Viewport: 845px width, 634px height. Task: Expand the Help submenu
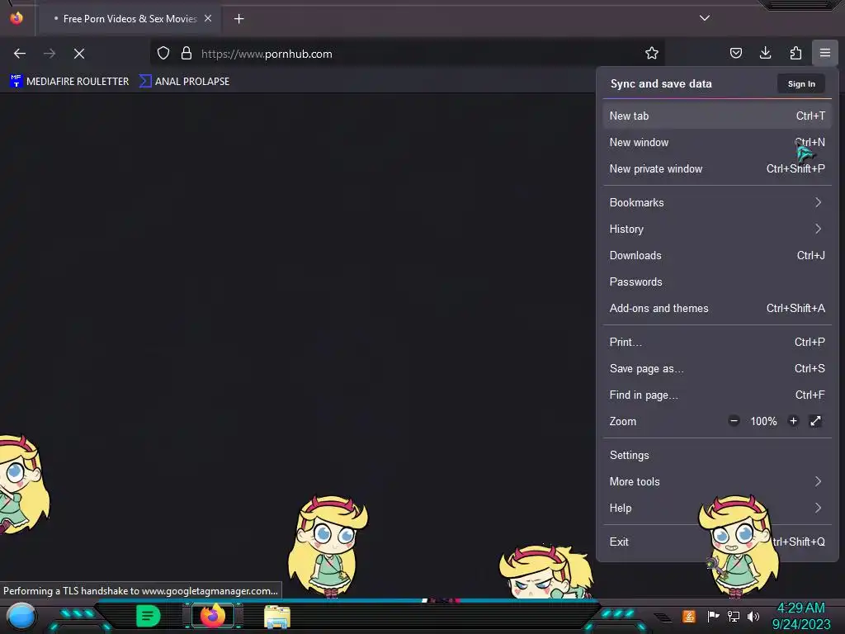717,508
